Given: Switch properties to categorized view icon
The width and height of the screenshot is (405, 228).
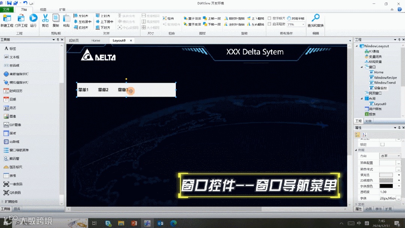Looking at the screenshot, I should coord(357,134).
